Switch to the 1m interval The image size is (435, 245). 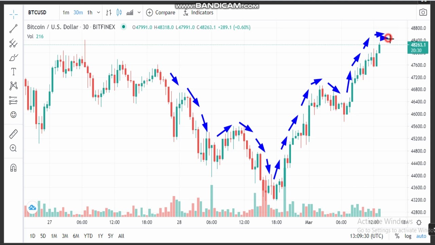(66, 13)
